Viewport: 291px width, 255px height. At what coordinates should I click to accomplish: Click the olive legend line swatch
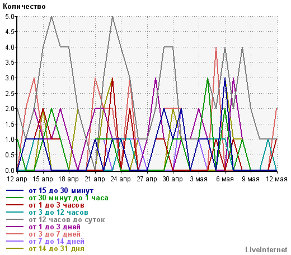point(15,249)
